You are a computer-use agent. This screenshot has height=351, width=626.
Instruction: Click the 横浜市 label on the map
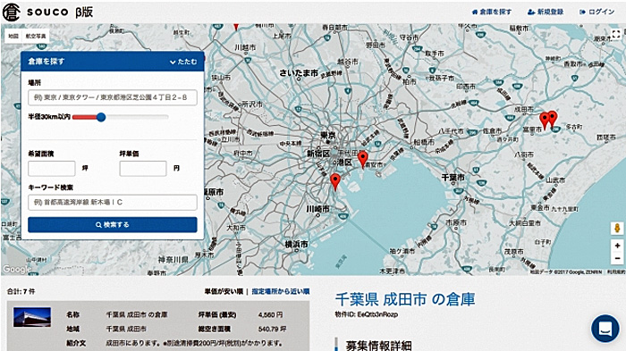click(296, 244)
